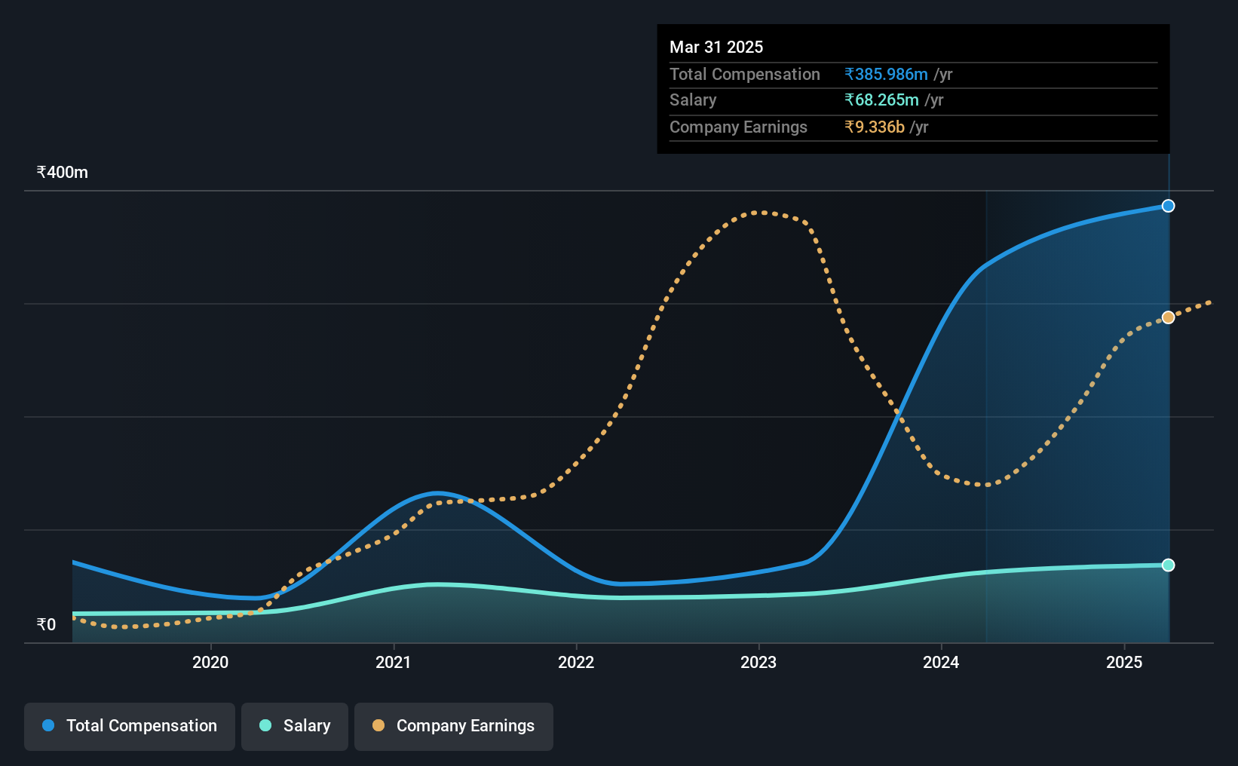The image size is (1238, 766).
Task: Toggle the Salary legend button
Action: [294, 726]
